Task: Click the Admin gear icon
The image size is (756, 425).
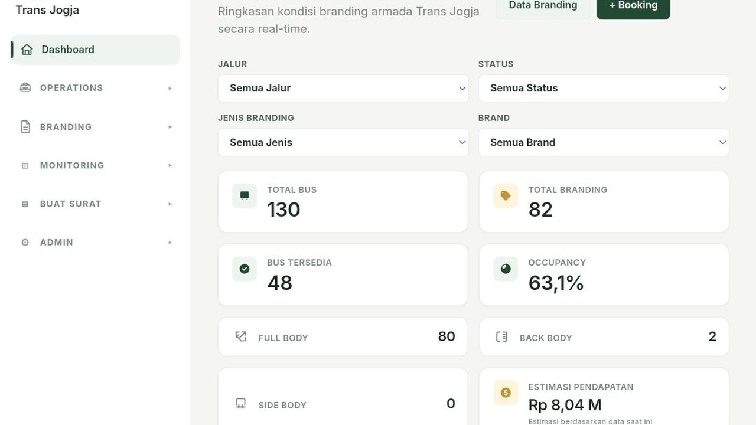Action: pos(25,243)
